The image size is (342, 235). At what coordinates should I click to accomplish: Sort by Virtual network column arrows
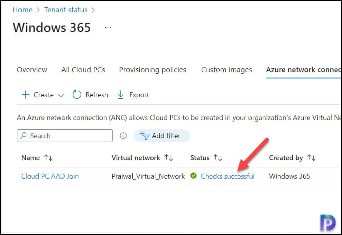(169, 157)
